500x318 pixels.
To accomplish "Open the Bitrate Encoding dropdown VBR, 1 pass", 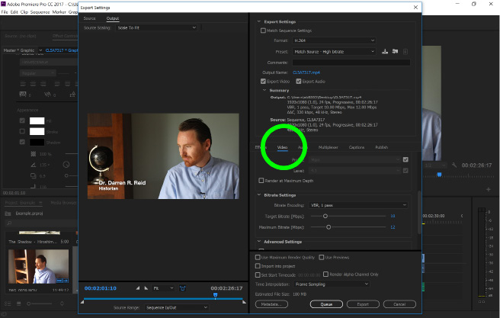I will (x=358, y=205).
